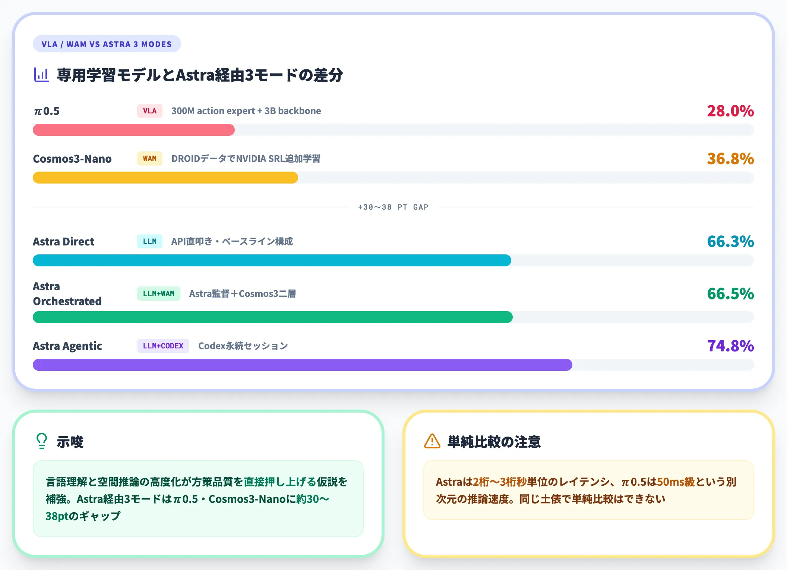This screenshot has width=787, height=570.
Task: Click the cyan Astra Direct progress bar
Action: tap(272, 260)
